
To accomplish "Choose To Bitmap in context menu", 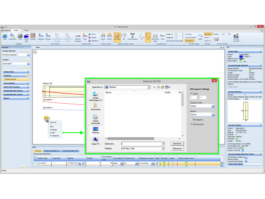I will 53,130.
